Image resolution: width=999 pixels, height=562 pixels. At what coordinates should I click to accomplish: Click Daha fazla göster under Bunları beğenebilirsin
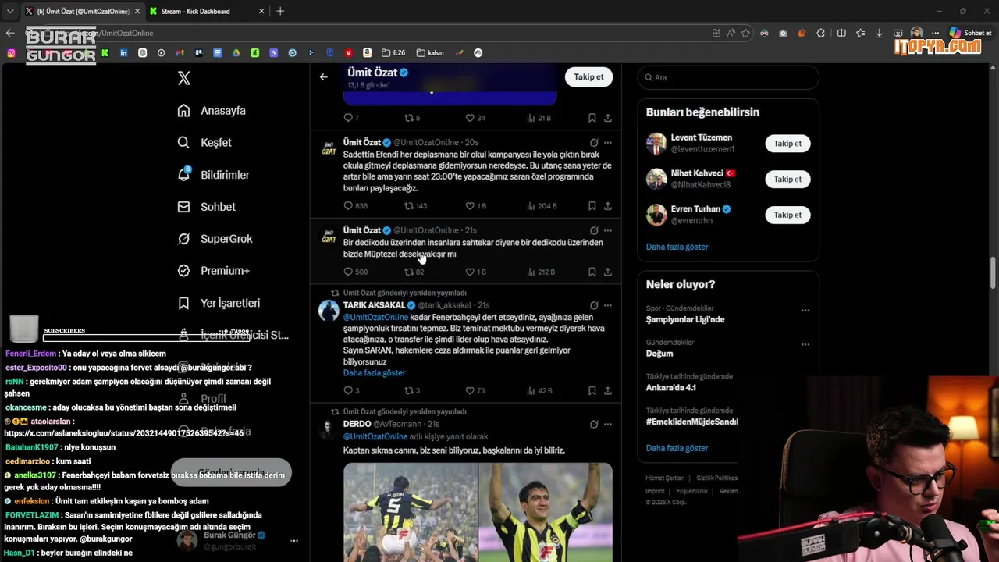[x=677, y=247]
